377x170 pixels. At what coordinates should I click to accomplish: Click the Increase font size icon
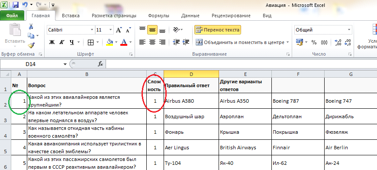[x=119, y=30]
